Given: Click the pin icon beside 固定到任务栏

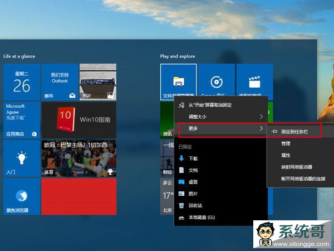Looking at the screenshot, I should pyautogui.click(x=274, y=132).
